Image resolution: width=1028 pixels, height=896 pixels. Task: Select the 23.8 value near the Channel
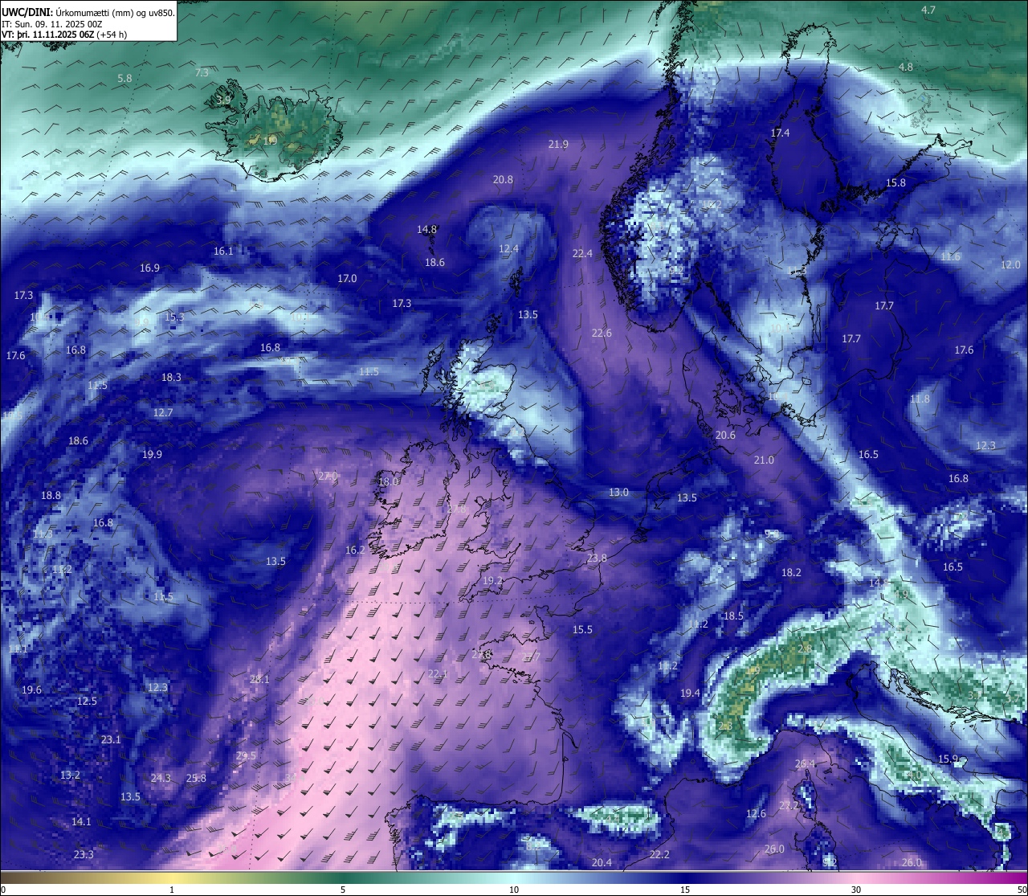(597, 558)
